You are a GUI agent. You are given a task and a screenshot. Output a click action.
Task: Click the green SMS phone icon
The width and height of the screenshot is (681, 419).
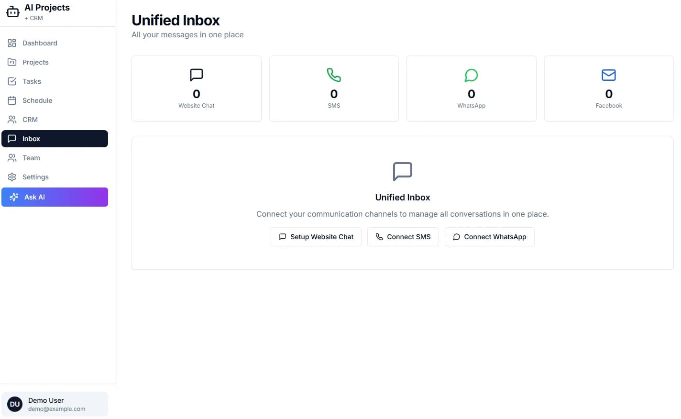334,75
